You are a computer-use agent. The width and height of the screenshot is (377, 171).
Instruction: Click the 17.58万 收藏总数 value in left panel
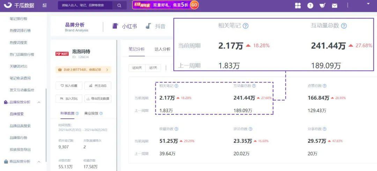tap(91, 166)
